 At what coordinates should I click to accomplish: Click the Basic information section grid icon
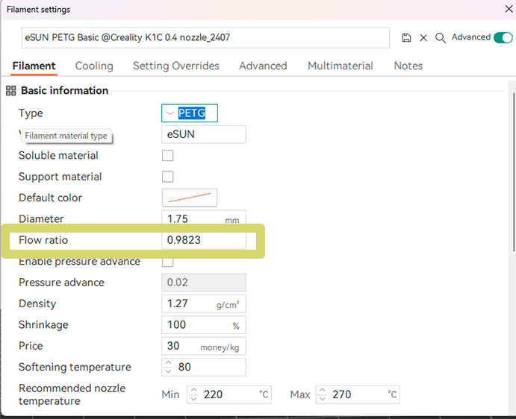10,91
